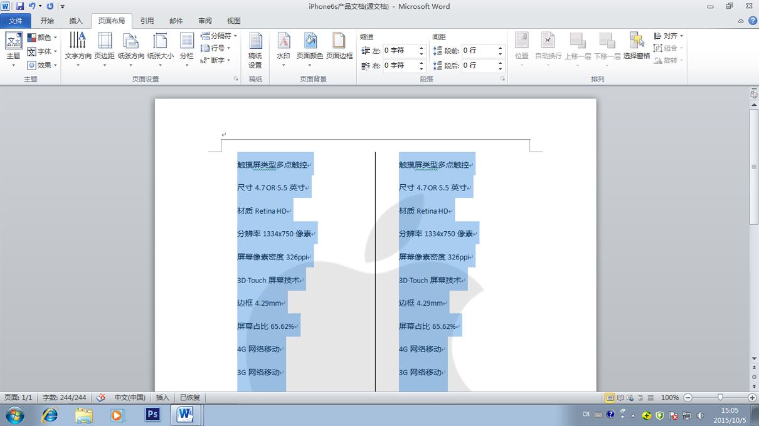Click the vertical scrollbar down arrow
The width and height of the screenshot is (759, 426).
[754, 359]
